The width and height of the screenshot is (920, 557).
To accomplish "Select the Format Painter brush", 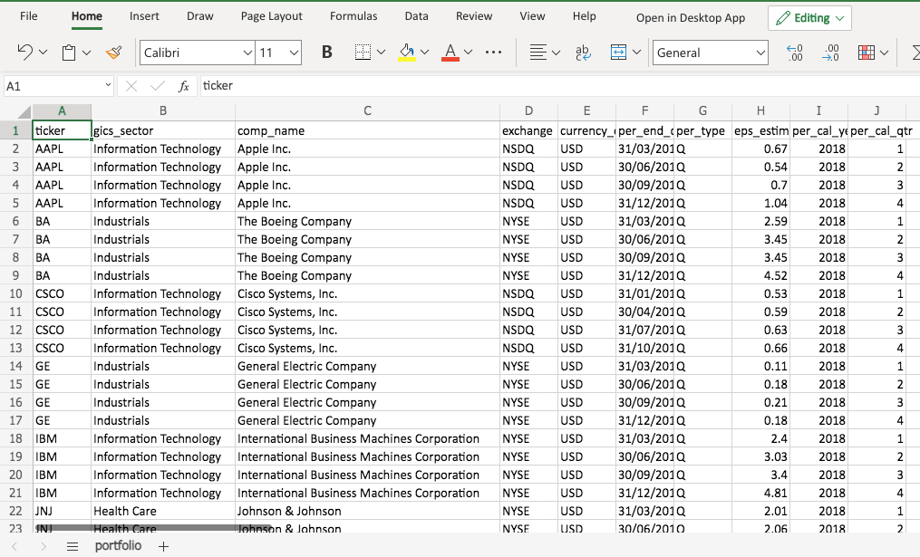I will (113, 53).
